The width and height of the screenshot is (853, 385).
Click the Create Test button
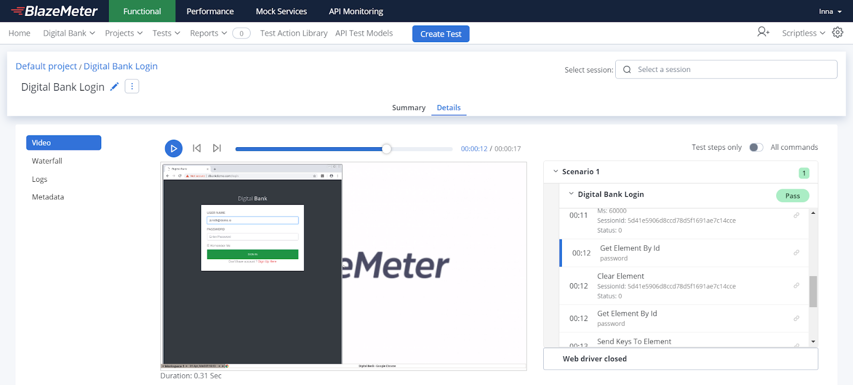(441, 34)
